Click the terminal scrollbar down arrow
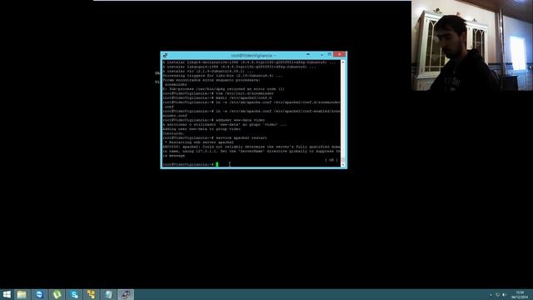533x300 pixels. 343,165
